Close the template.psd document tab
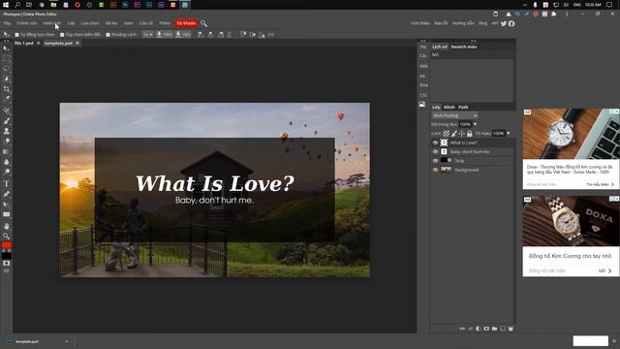Viewport: 620px width, 349px height. point(77,43)
